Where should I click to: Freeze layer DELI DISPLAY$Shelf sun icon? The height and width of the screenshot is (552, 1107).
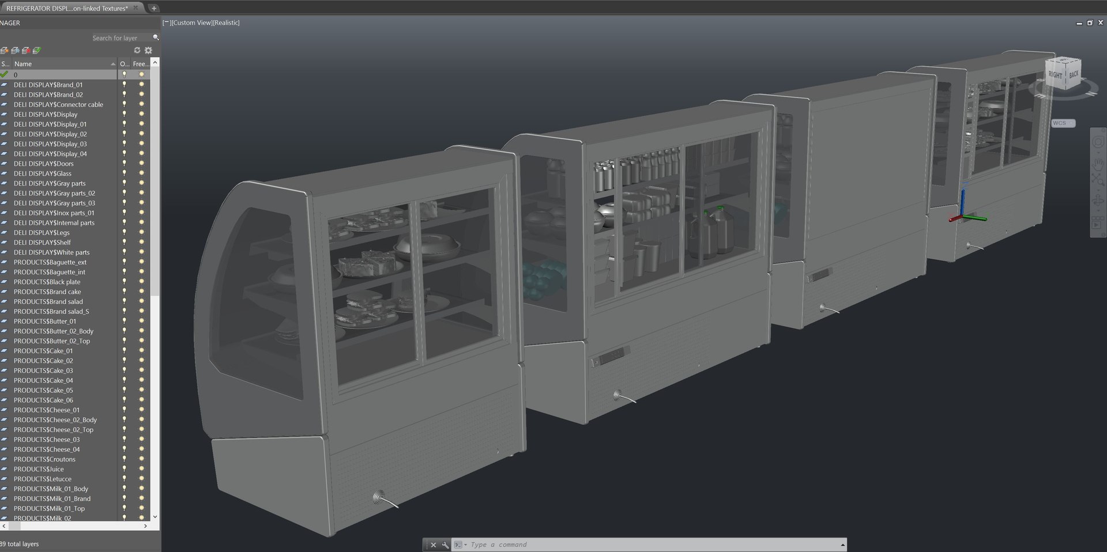[x=141, y=243]
